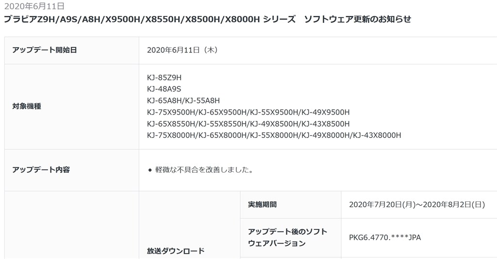The width and height of the screenshot is (497, 259).
Task: Click the 軽微な不具合を改善しました bullet text
Action: tap(204, 170)
